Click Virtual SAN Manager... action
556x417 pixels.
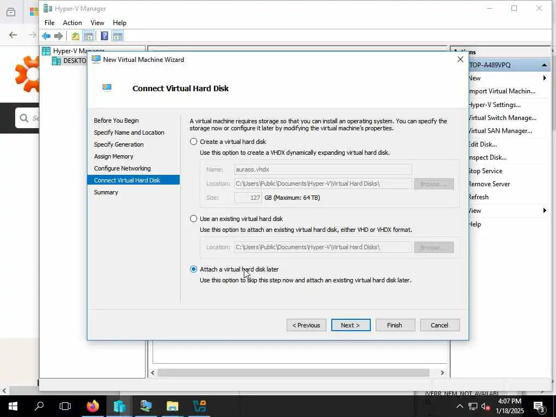500,131
